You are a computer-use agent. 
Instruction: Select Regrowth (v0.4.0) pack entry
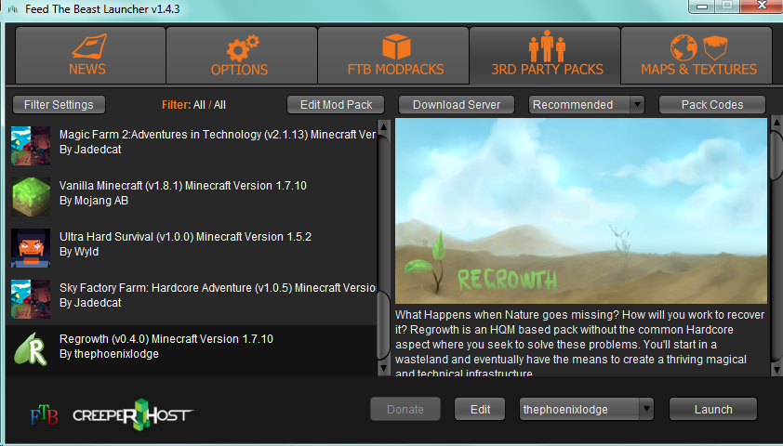tap(192, 350)
